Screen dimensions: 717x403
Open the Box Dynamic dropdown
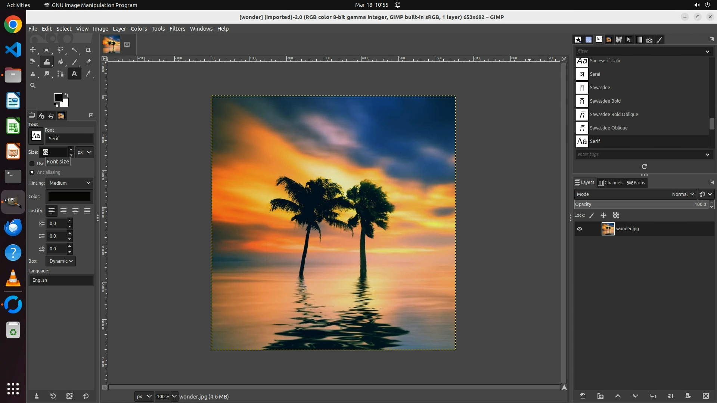point(61,261)
